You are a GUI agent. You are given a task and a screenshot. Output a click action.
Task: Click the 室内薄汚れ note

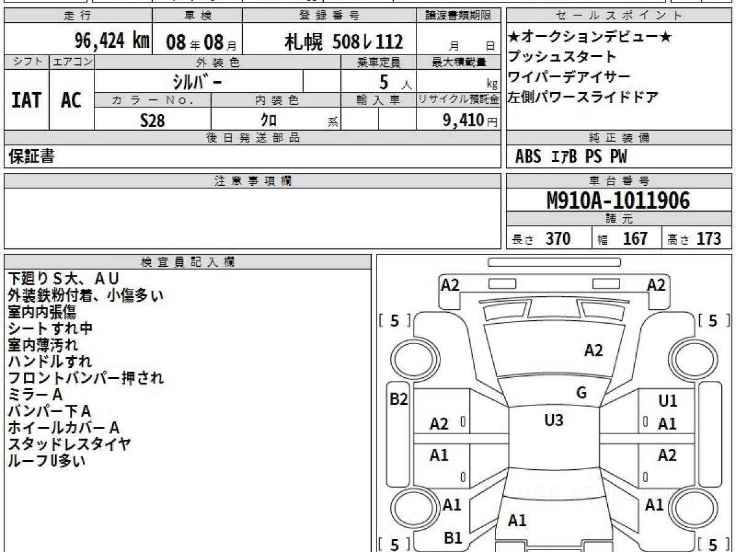[x=42, y=345]
